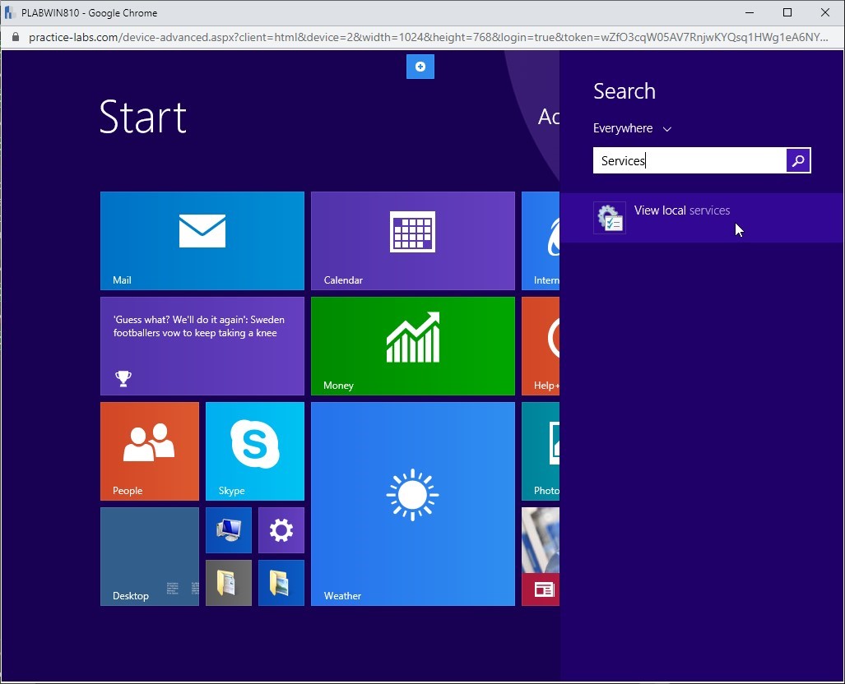Open the People tile
The width and height of the screenshot is (845, 684).
click(149, 451)
